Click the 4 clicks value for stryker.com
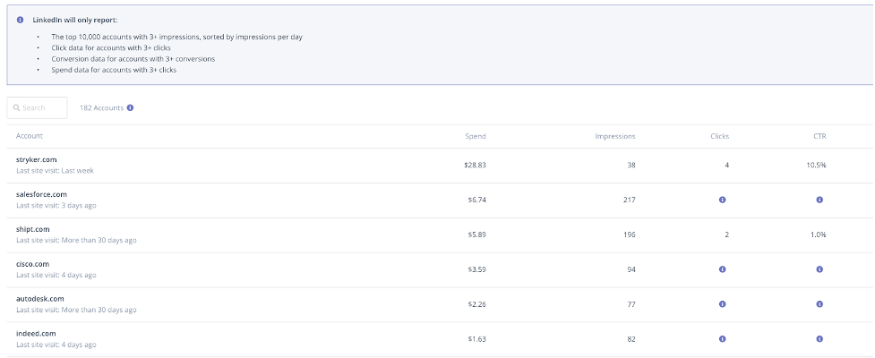This screenshot has width=875, height=358. (726, 165)
